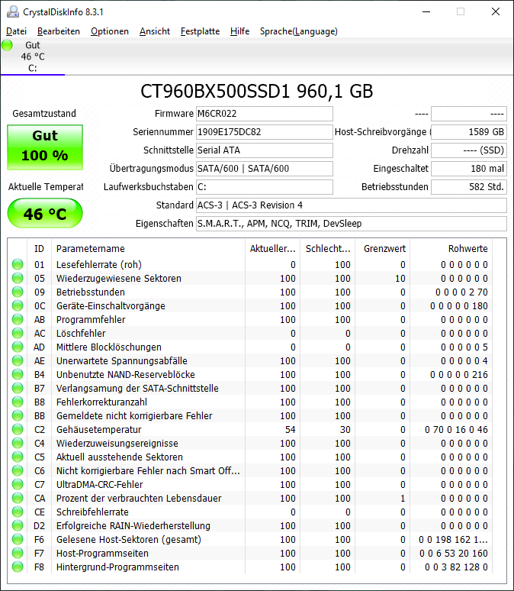Click status icon for Wiederzugewiesene Sektoren

pyautogui.click(x=18, y=278)
